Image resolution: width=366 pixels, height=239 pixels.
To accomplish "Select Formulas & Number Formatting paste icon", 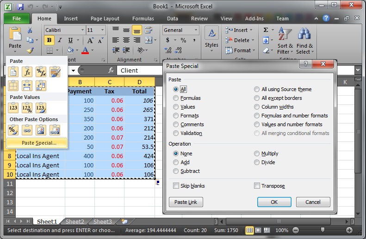I will click(41, 72).
